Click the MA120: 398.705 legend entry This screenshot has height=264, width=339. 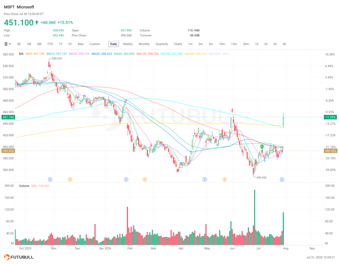(x=147, y=54)
